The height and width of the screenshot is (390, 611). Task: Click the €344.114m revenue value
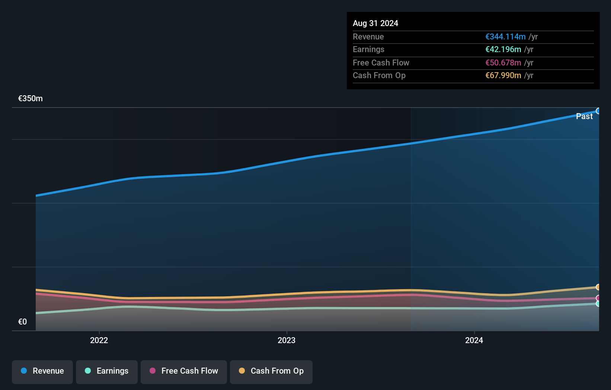coord(505,37)
